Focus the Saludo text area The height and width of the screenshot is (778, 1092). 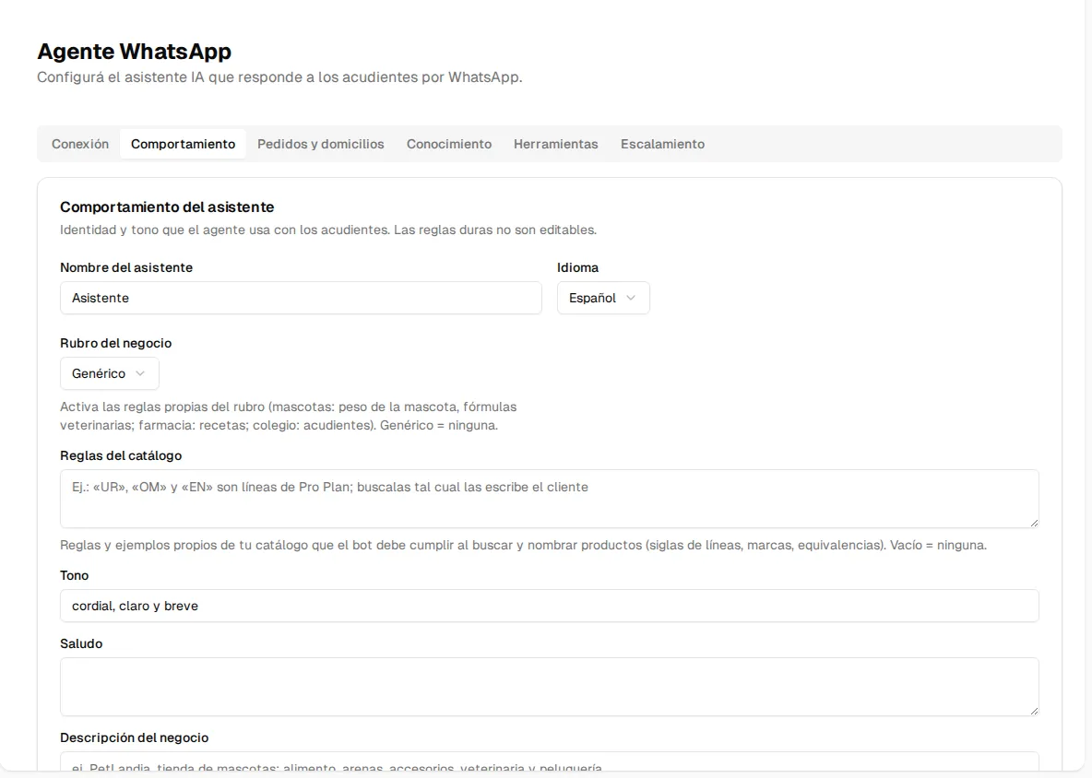click(550, 687)
